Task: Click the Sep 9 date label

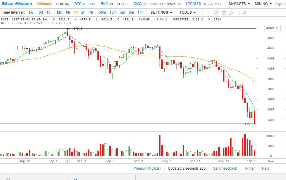Action: (167, 161)
